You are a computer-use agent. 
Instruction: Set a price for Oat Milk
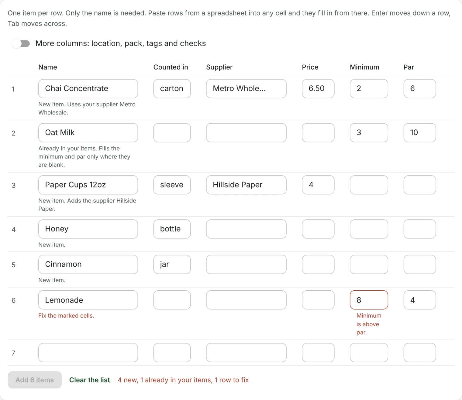318,133
